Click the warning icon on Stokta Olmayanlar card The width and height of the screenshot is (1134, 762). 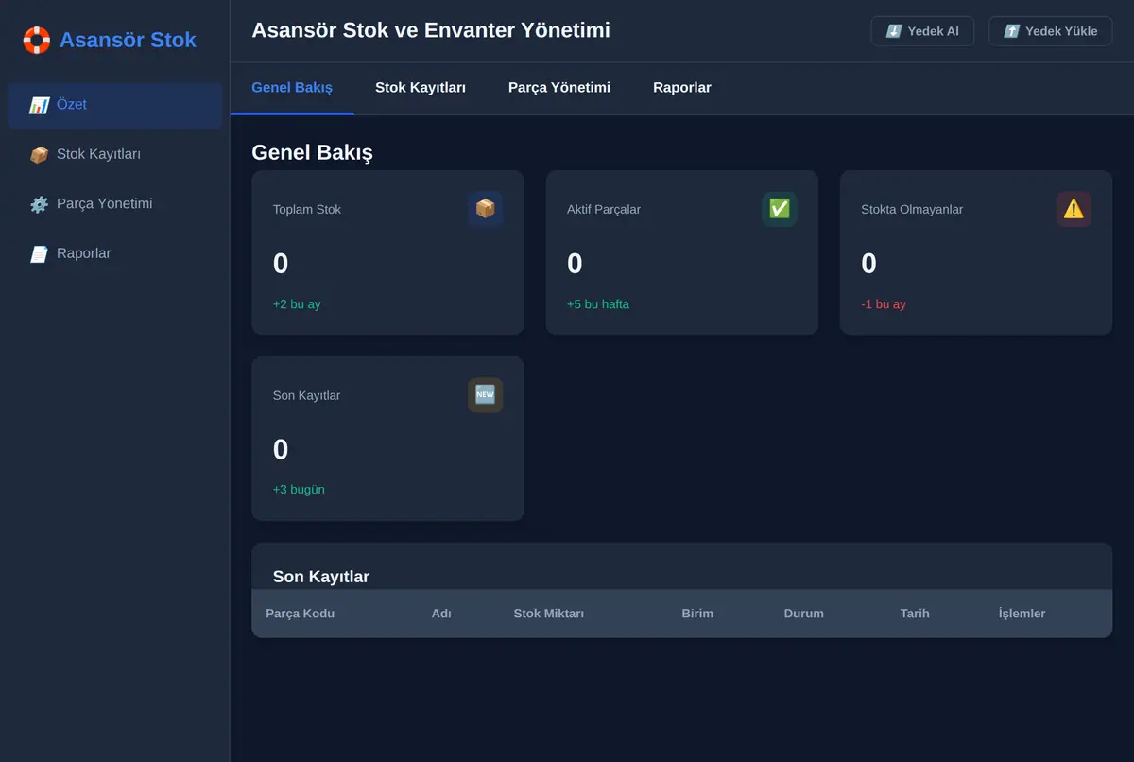(x=1074, y=209)
